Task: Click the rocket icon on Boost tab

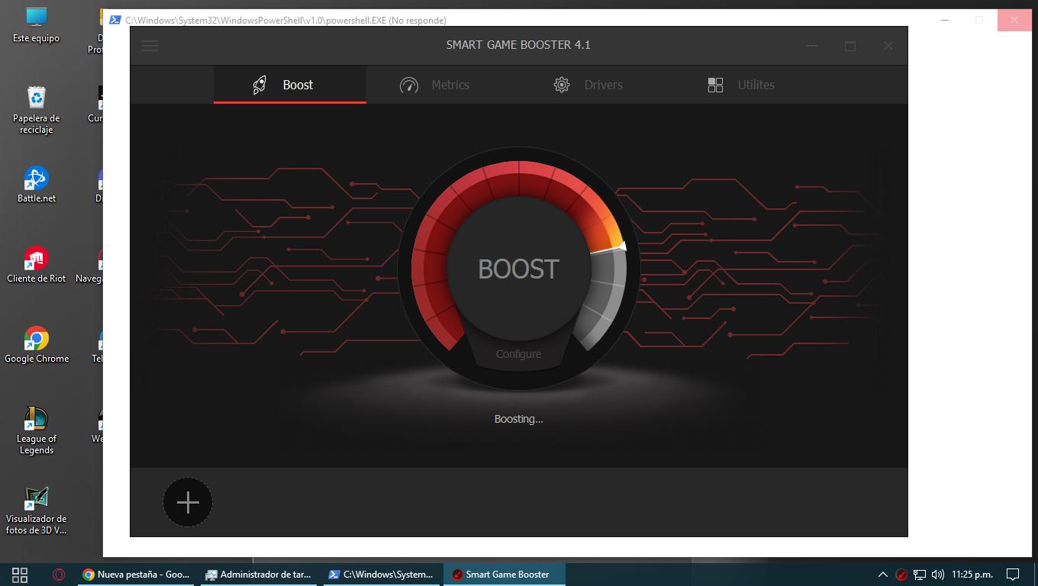Action: 259,85
